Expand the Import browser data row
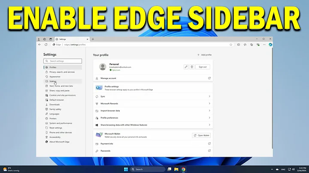 click(153, 110)
